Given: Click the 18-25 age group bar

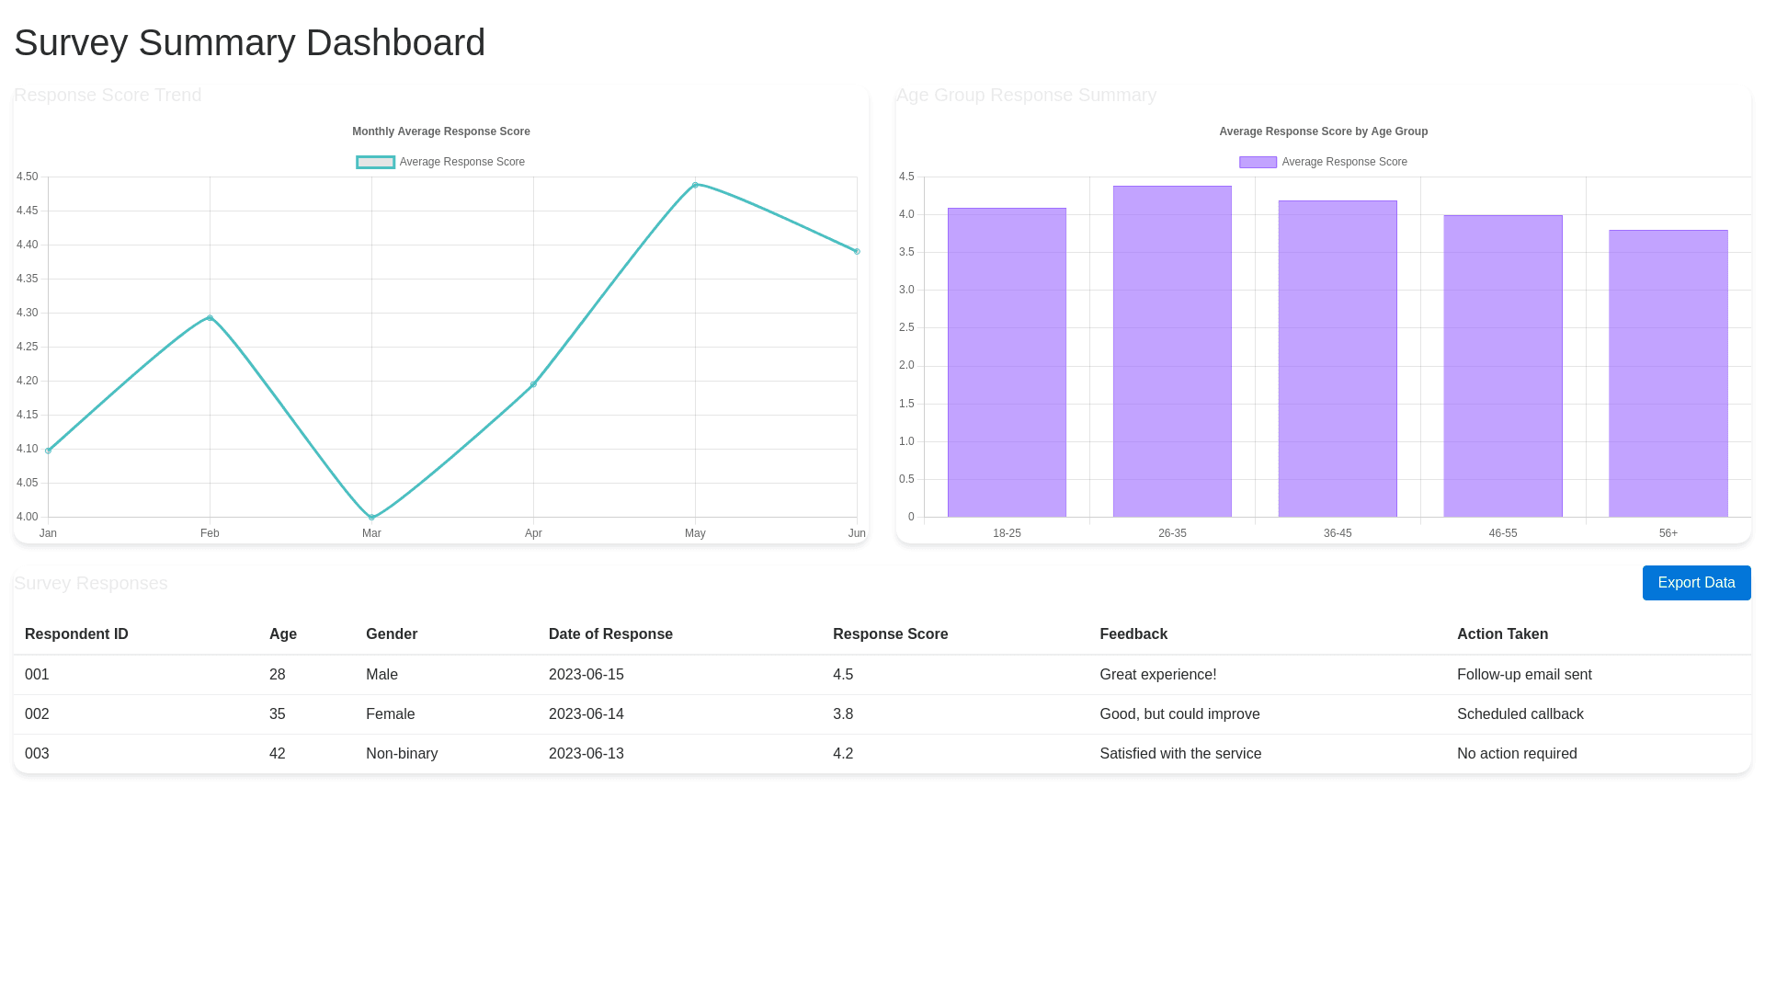Looking at the screenshot, I should [x=1007, y=362].
